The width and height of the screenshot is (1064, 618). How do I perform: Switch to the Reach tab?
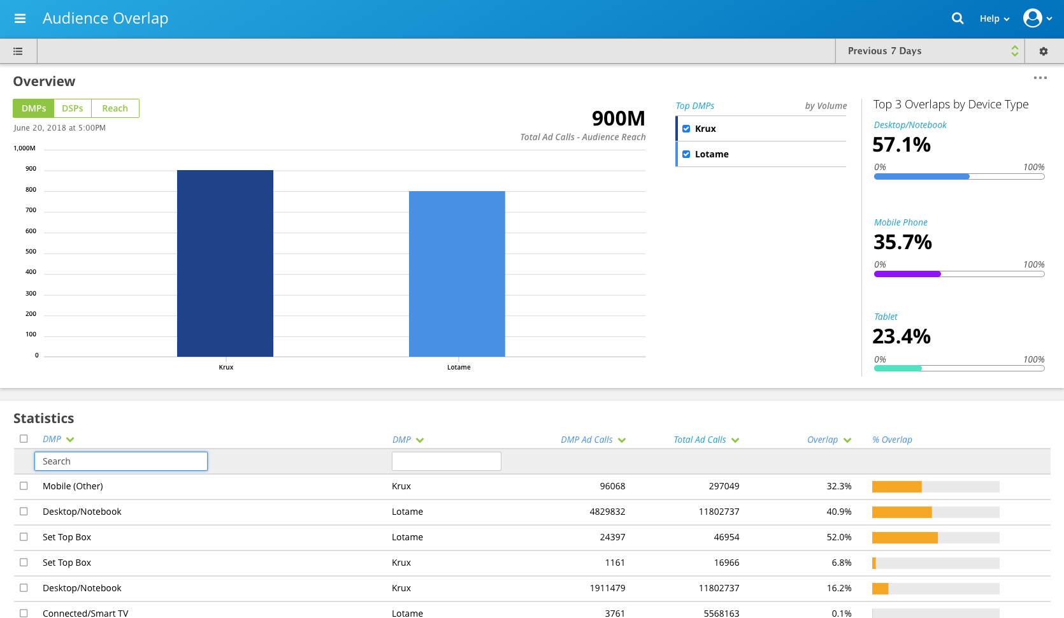point(115,108)
